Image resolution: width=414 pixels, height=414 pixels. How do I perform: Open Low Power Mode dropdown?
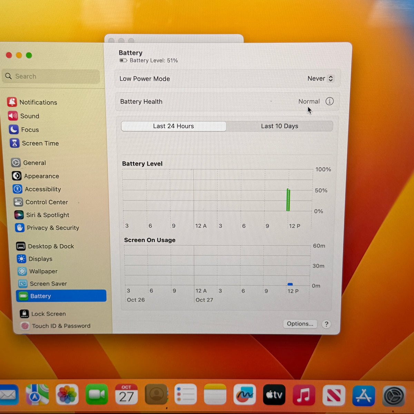[320, 79]
